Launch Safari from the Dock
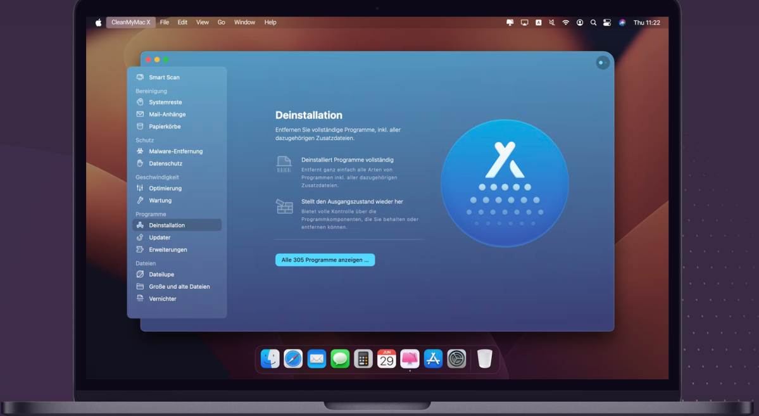The image size is (759, 416). pos(293,359)
